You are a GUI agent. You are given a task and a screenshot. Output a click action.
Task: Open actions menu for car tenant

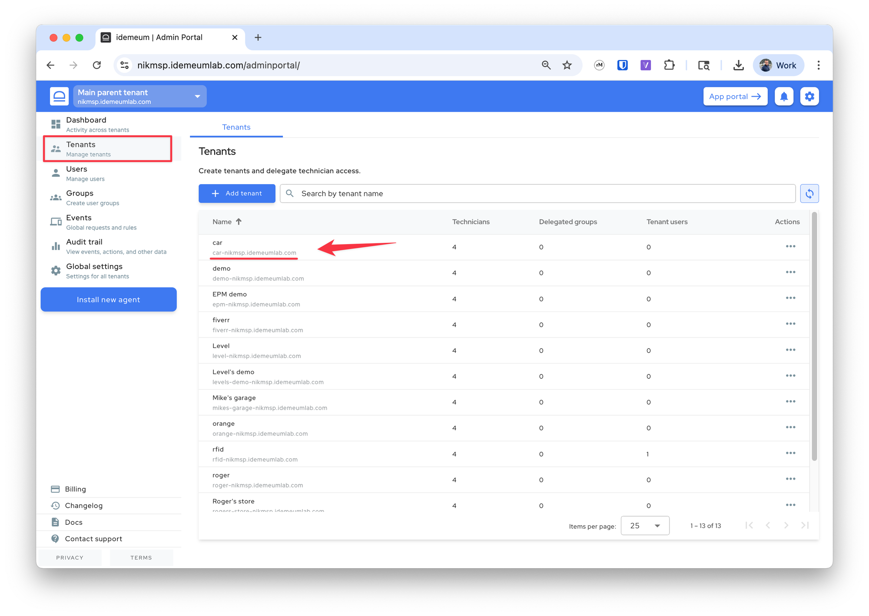click(x=790, y=246)
